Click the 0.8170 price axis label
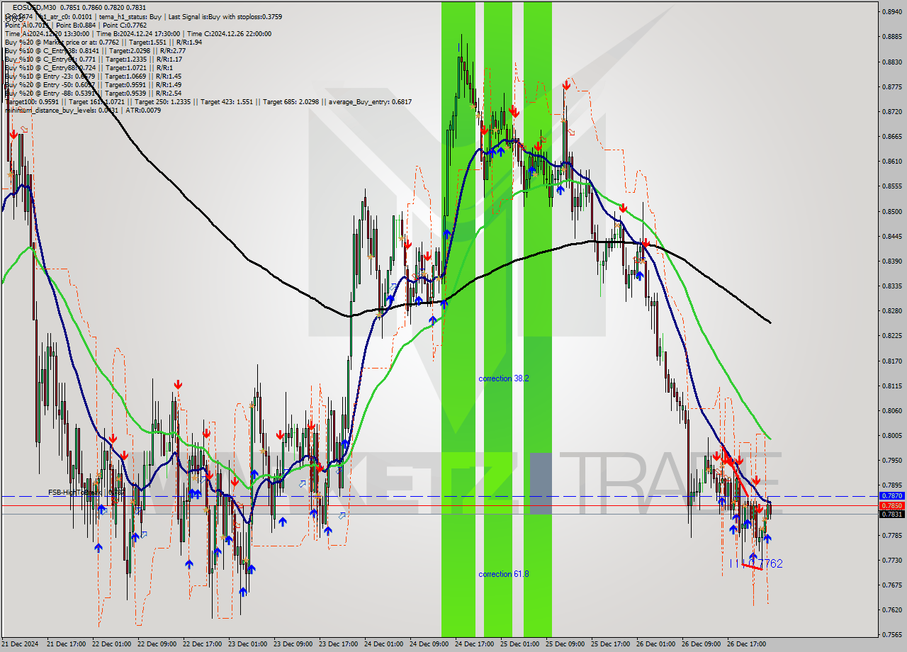Viewport: 907px width, 652px height. point(891,361)
